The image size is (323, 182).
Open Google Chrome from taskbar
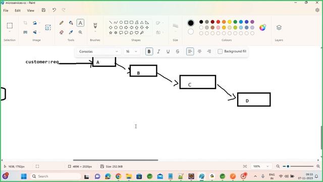[x=119, y=176]
